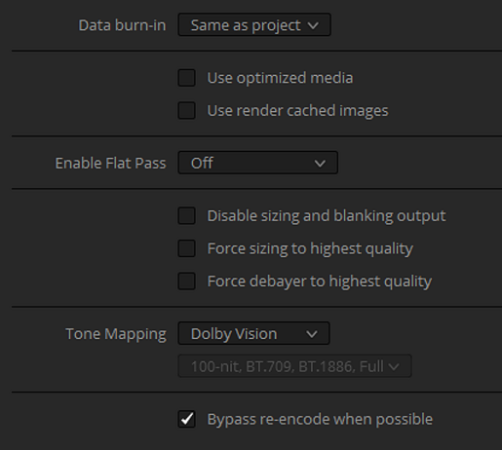Click the Use render cached images text

click(x=297, y=111)
